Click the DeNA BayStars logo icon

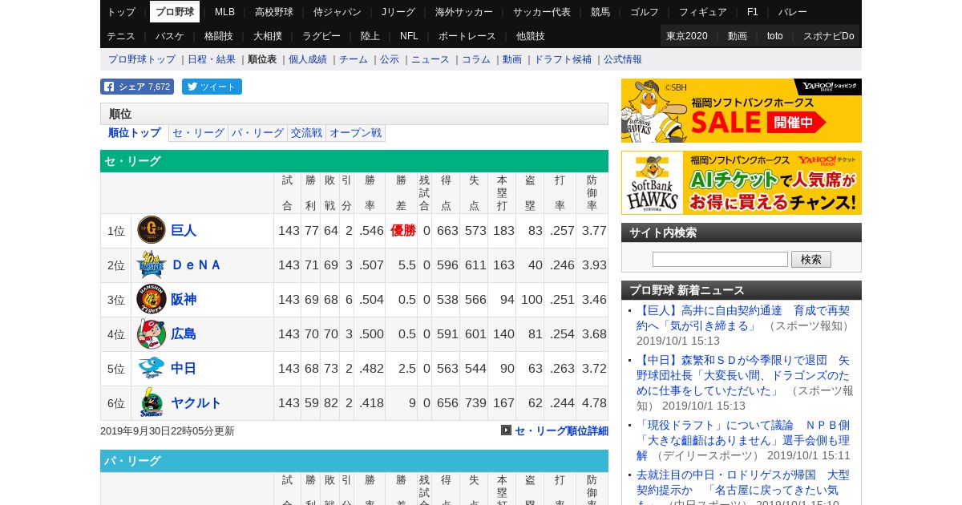pyautogui.click(x=152, y=265)
